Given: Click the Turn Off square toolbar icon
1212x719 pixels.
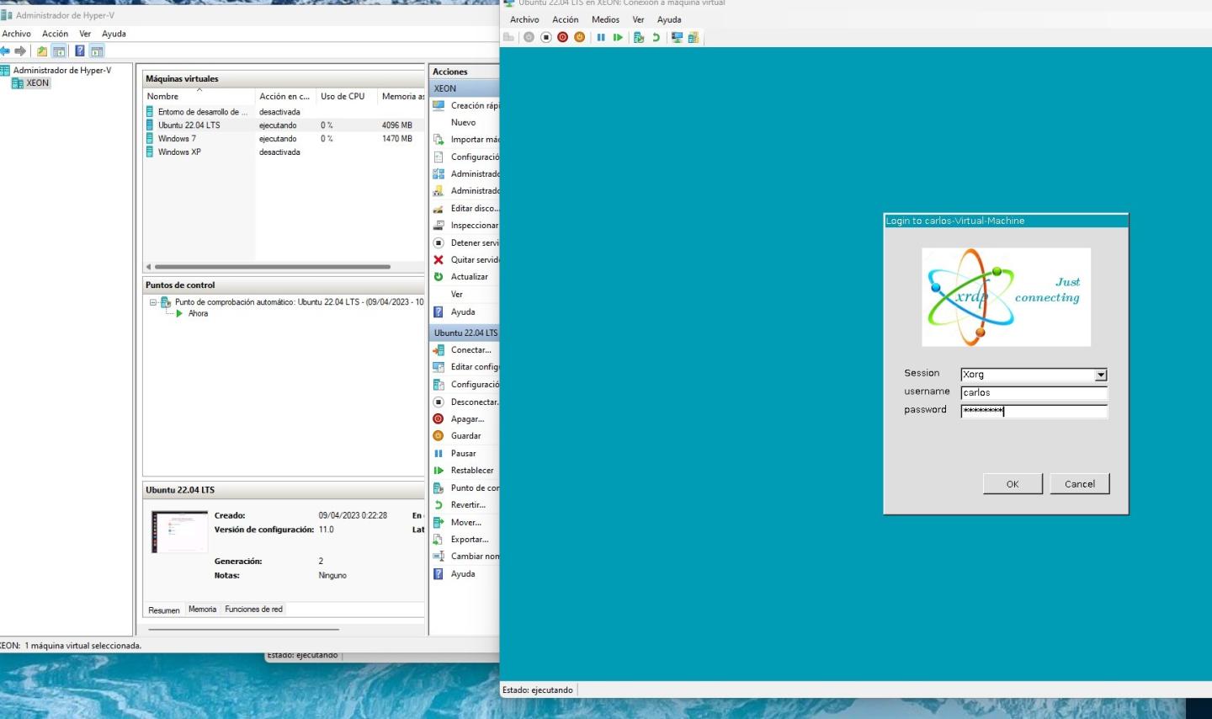Looking at the screenshot, I should tap(545, 37).
